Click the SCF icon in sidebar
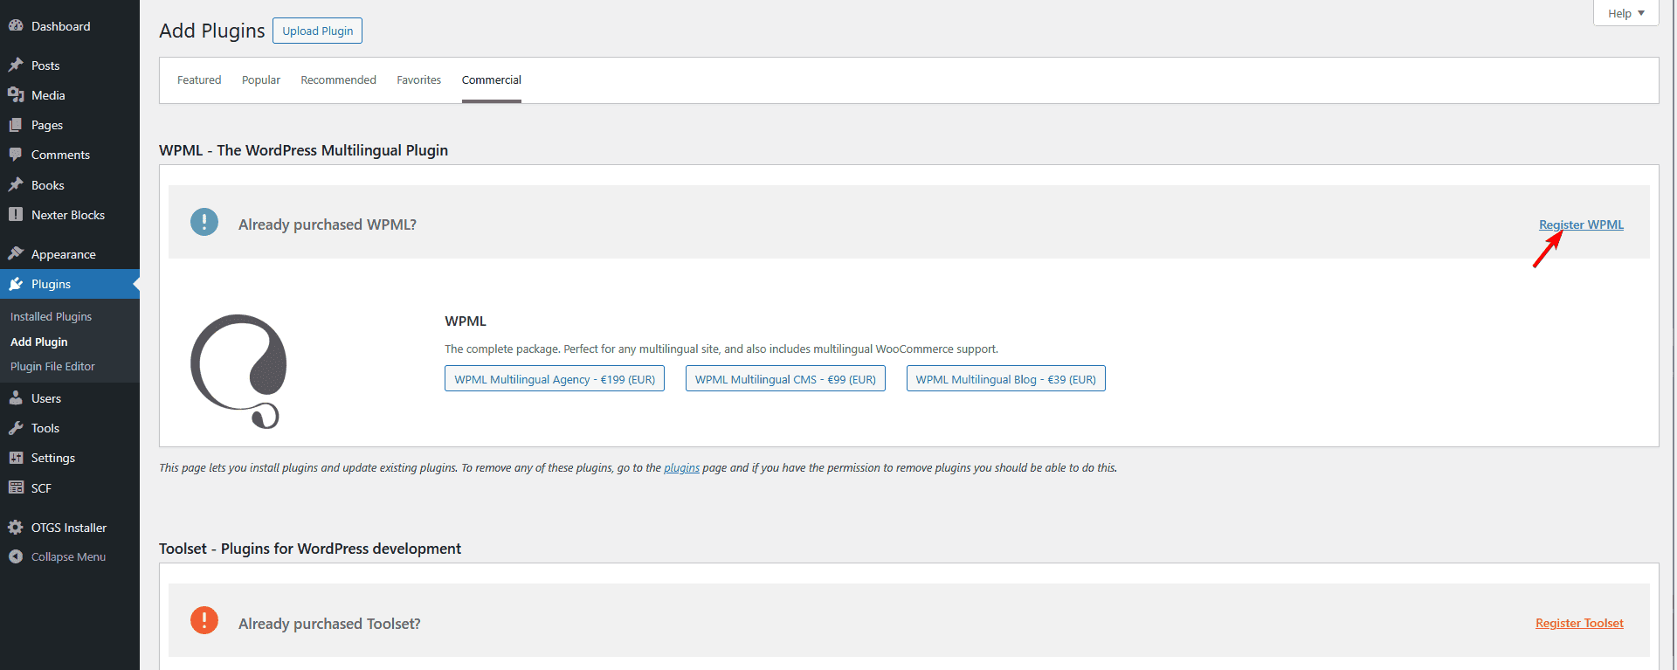Image resolution: width=1677 pixels, height=670 pixels. tap(16, 488)
